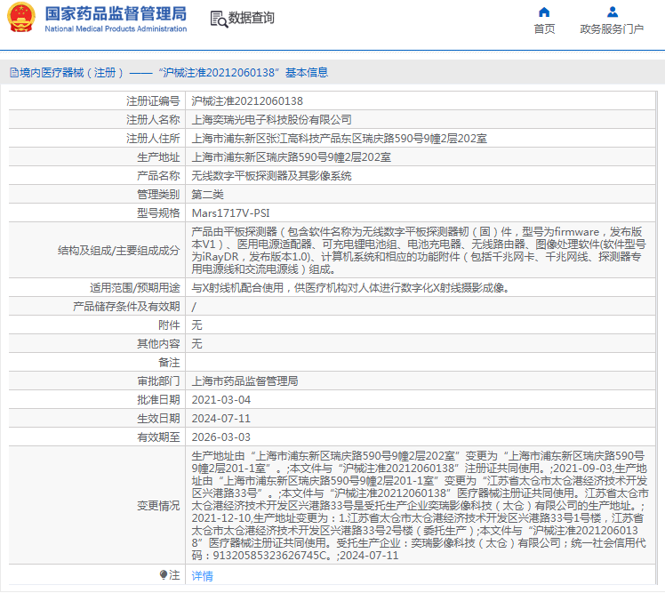This screenshot has width=665, height=593.
Task: Click the 数据查询 label
Action: (251, 18)
